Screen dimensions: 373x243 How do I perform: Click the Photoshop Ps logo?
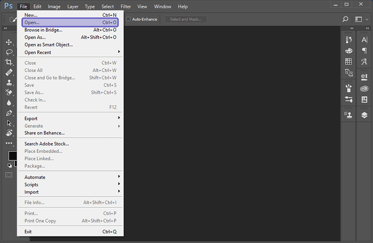[8, 6]
